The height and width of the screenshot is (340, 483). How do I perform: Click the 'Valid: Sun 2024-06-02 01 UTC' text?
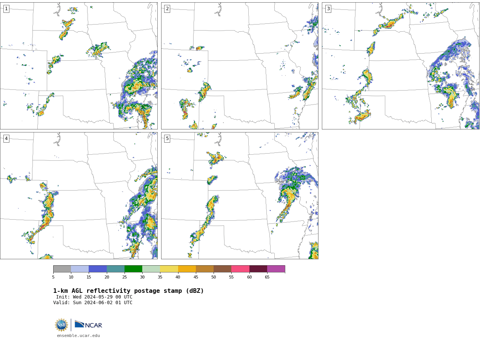tap(93, 303)
